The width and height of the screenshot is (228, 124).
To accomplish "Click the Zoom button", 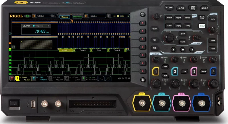I will click(183, 34).
